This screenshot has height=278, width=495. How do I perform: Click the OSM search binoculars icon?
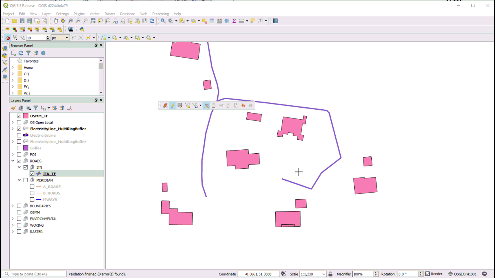coord(70,29)
